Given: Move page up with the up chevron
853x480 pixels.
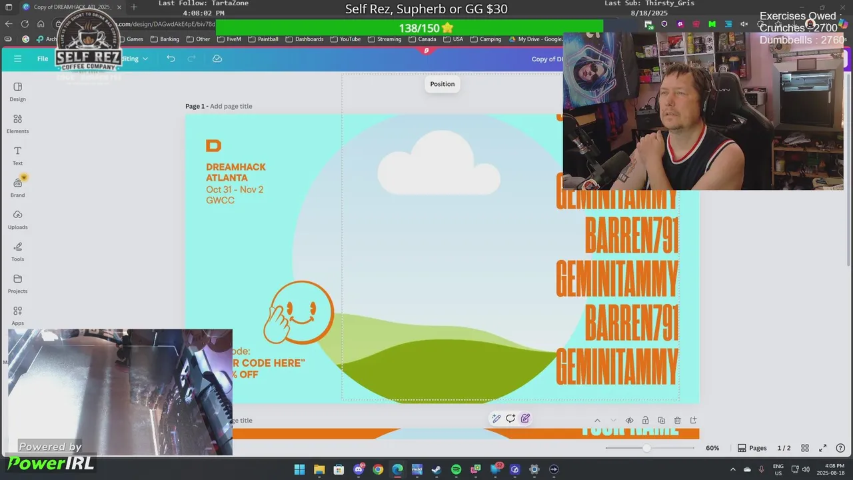Looking at the screenshot, I should 597,420.
